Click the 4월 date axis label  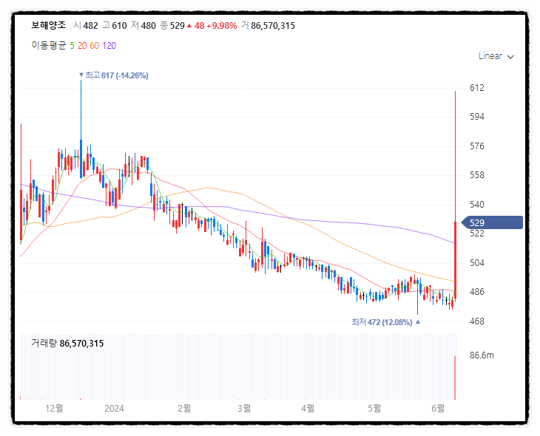308,408
